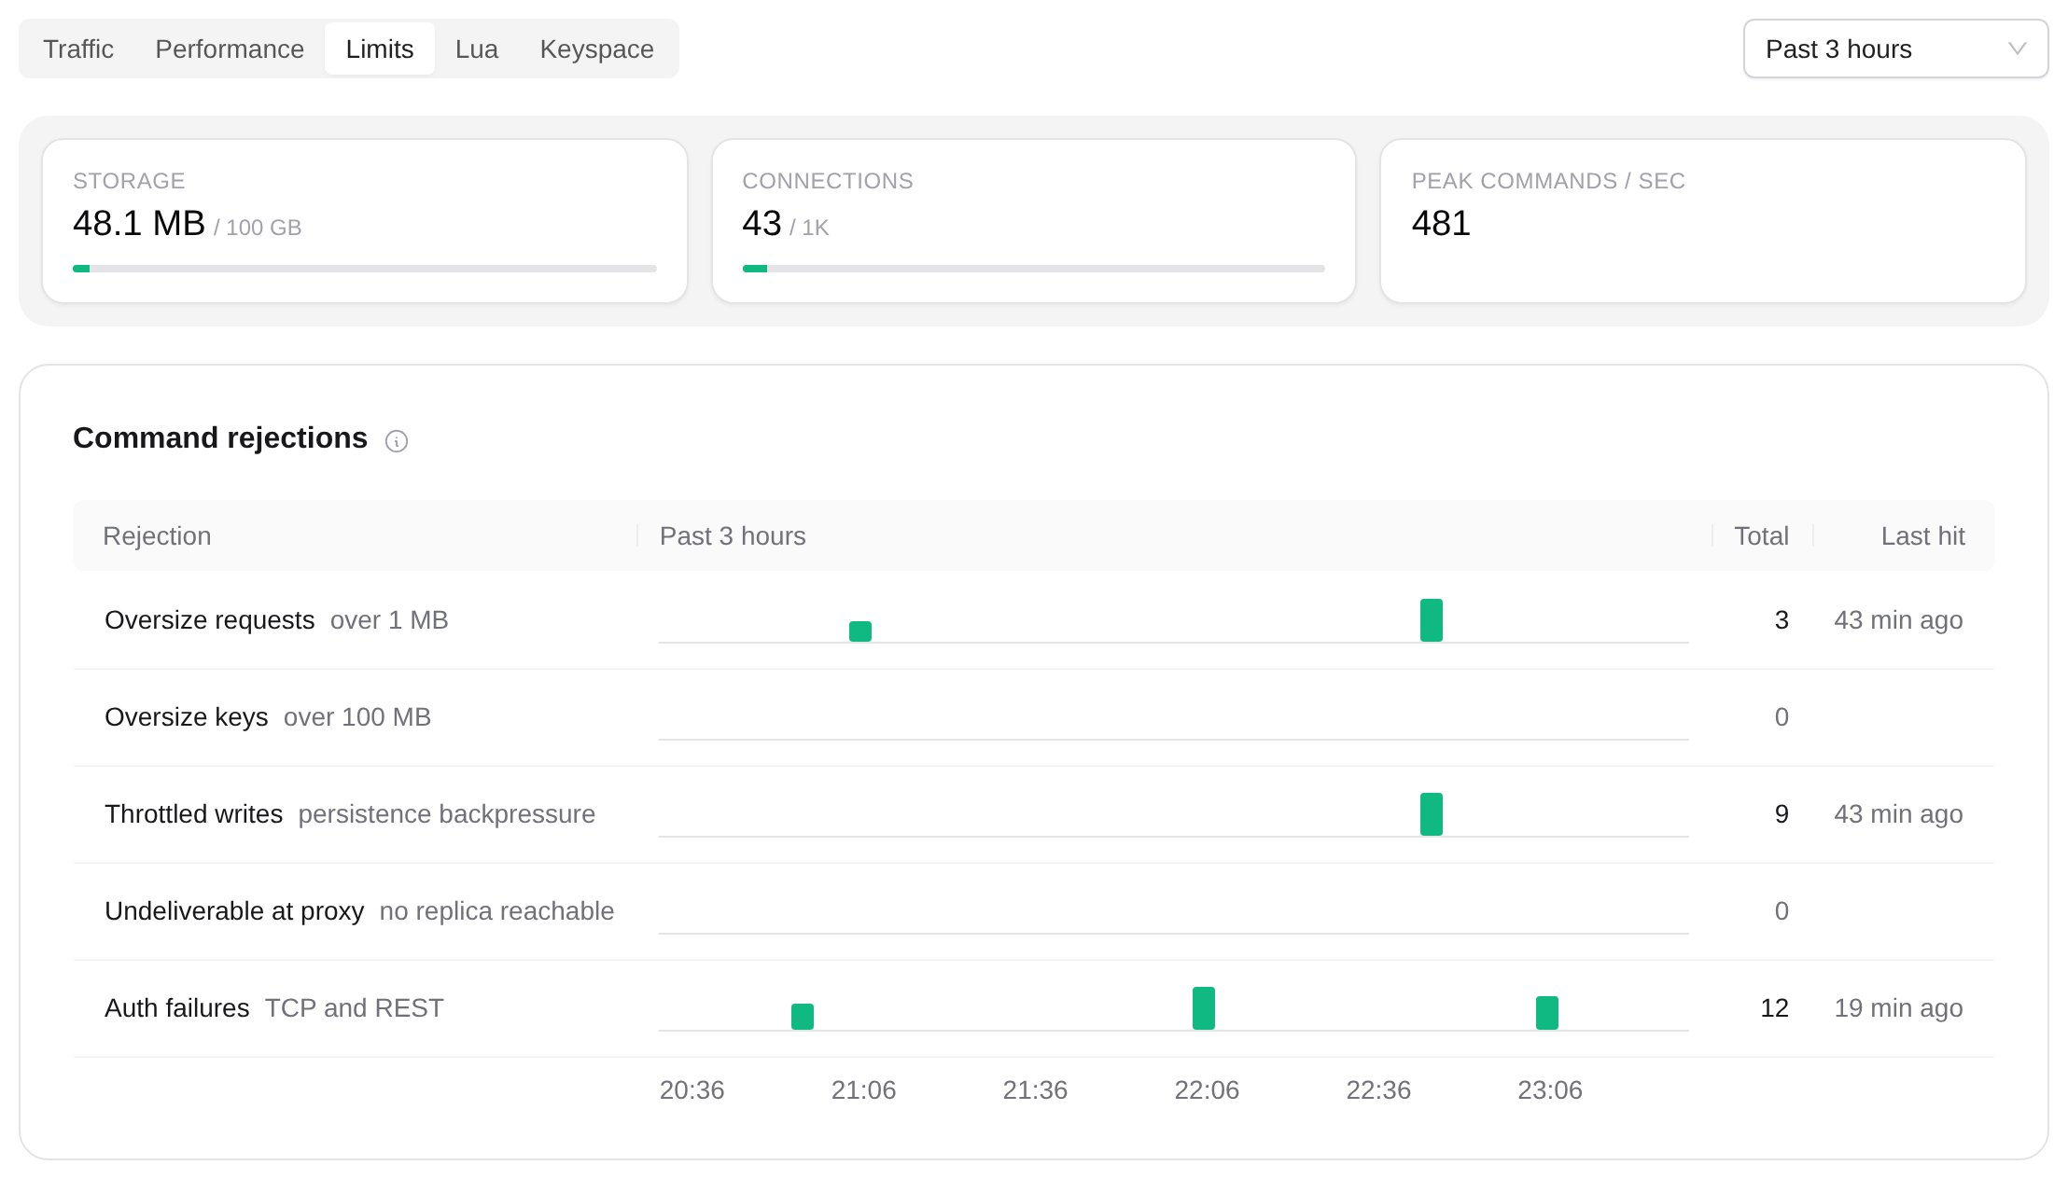
Task: Click the Storage usage progress bar
Action: [365, 269]
